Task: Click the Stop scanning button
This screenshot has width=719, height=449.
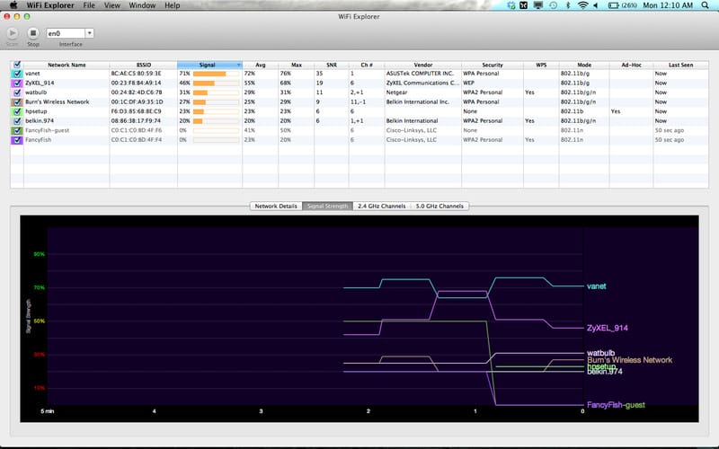Action: 33,33
